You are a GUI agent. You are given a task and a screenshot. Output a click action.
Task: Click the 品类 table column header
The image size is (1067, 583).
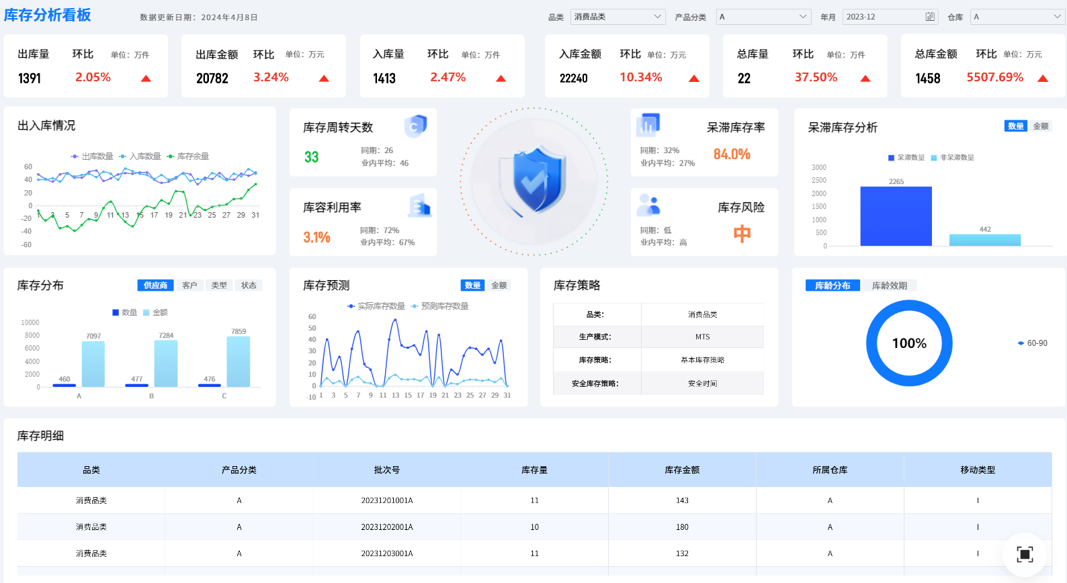pyautogui.click(x=91, y=470)
